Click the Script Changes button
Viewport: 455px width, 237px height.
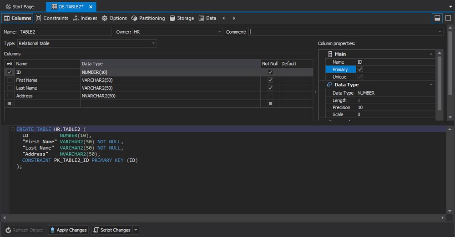pyautogui.click(x=112, y=230)
